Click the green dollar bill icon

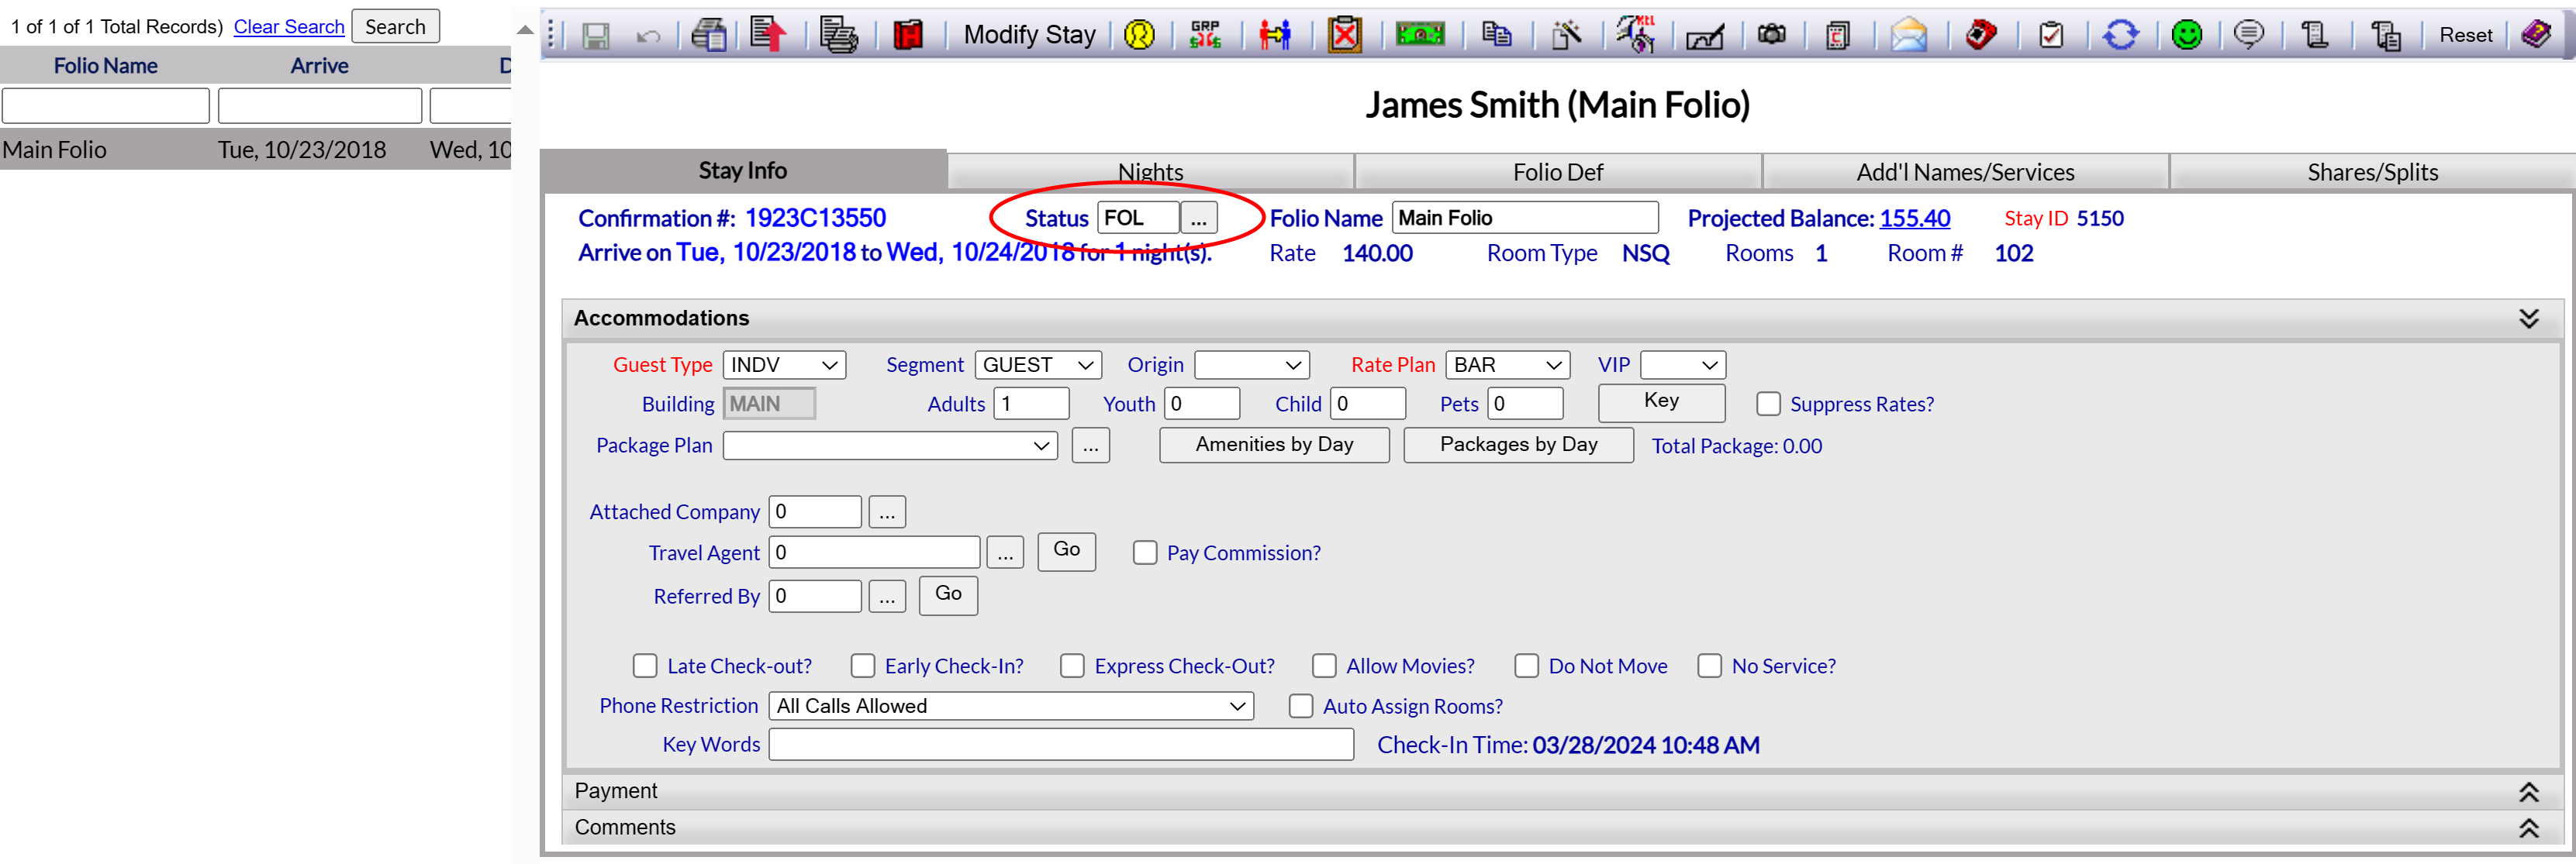pos(1420,35)
